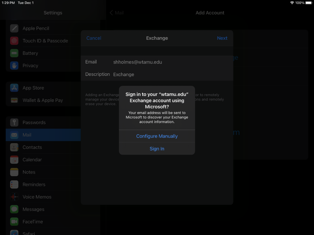Select the Voice Memos row label

pyautogui.click(x=37, y=197)
